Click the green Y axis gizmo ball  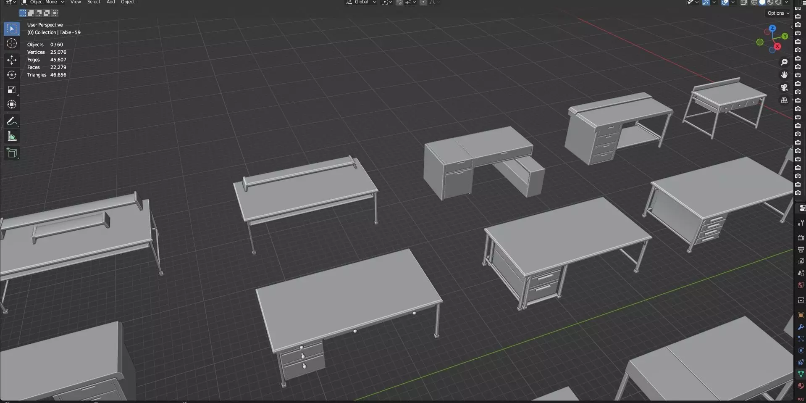[785, 36]
